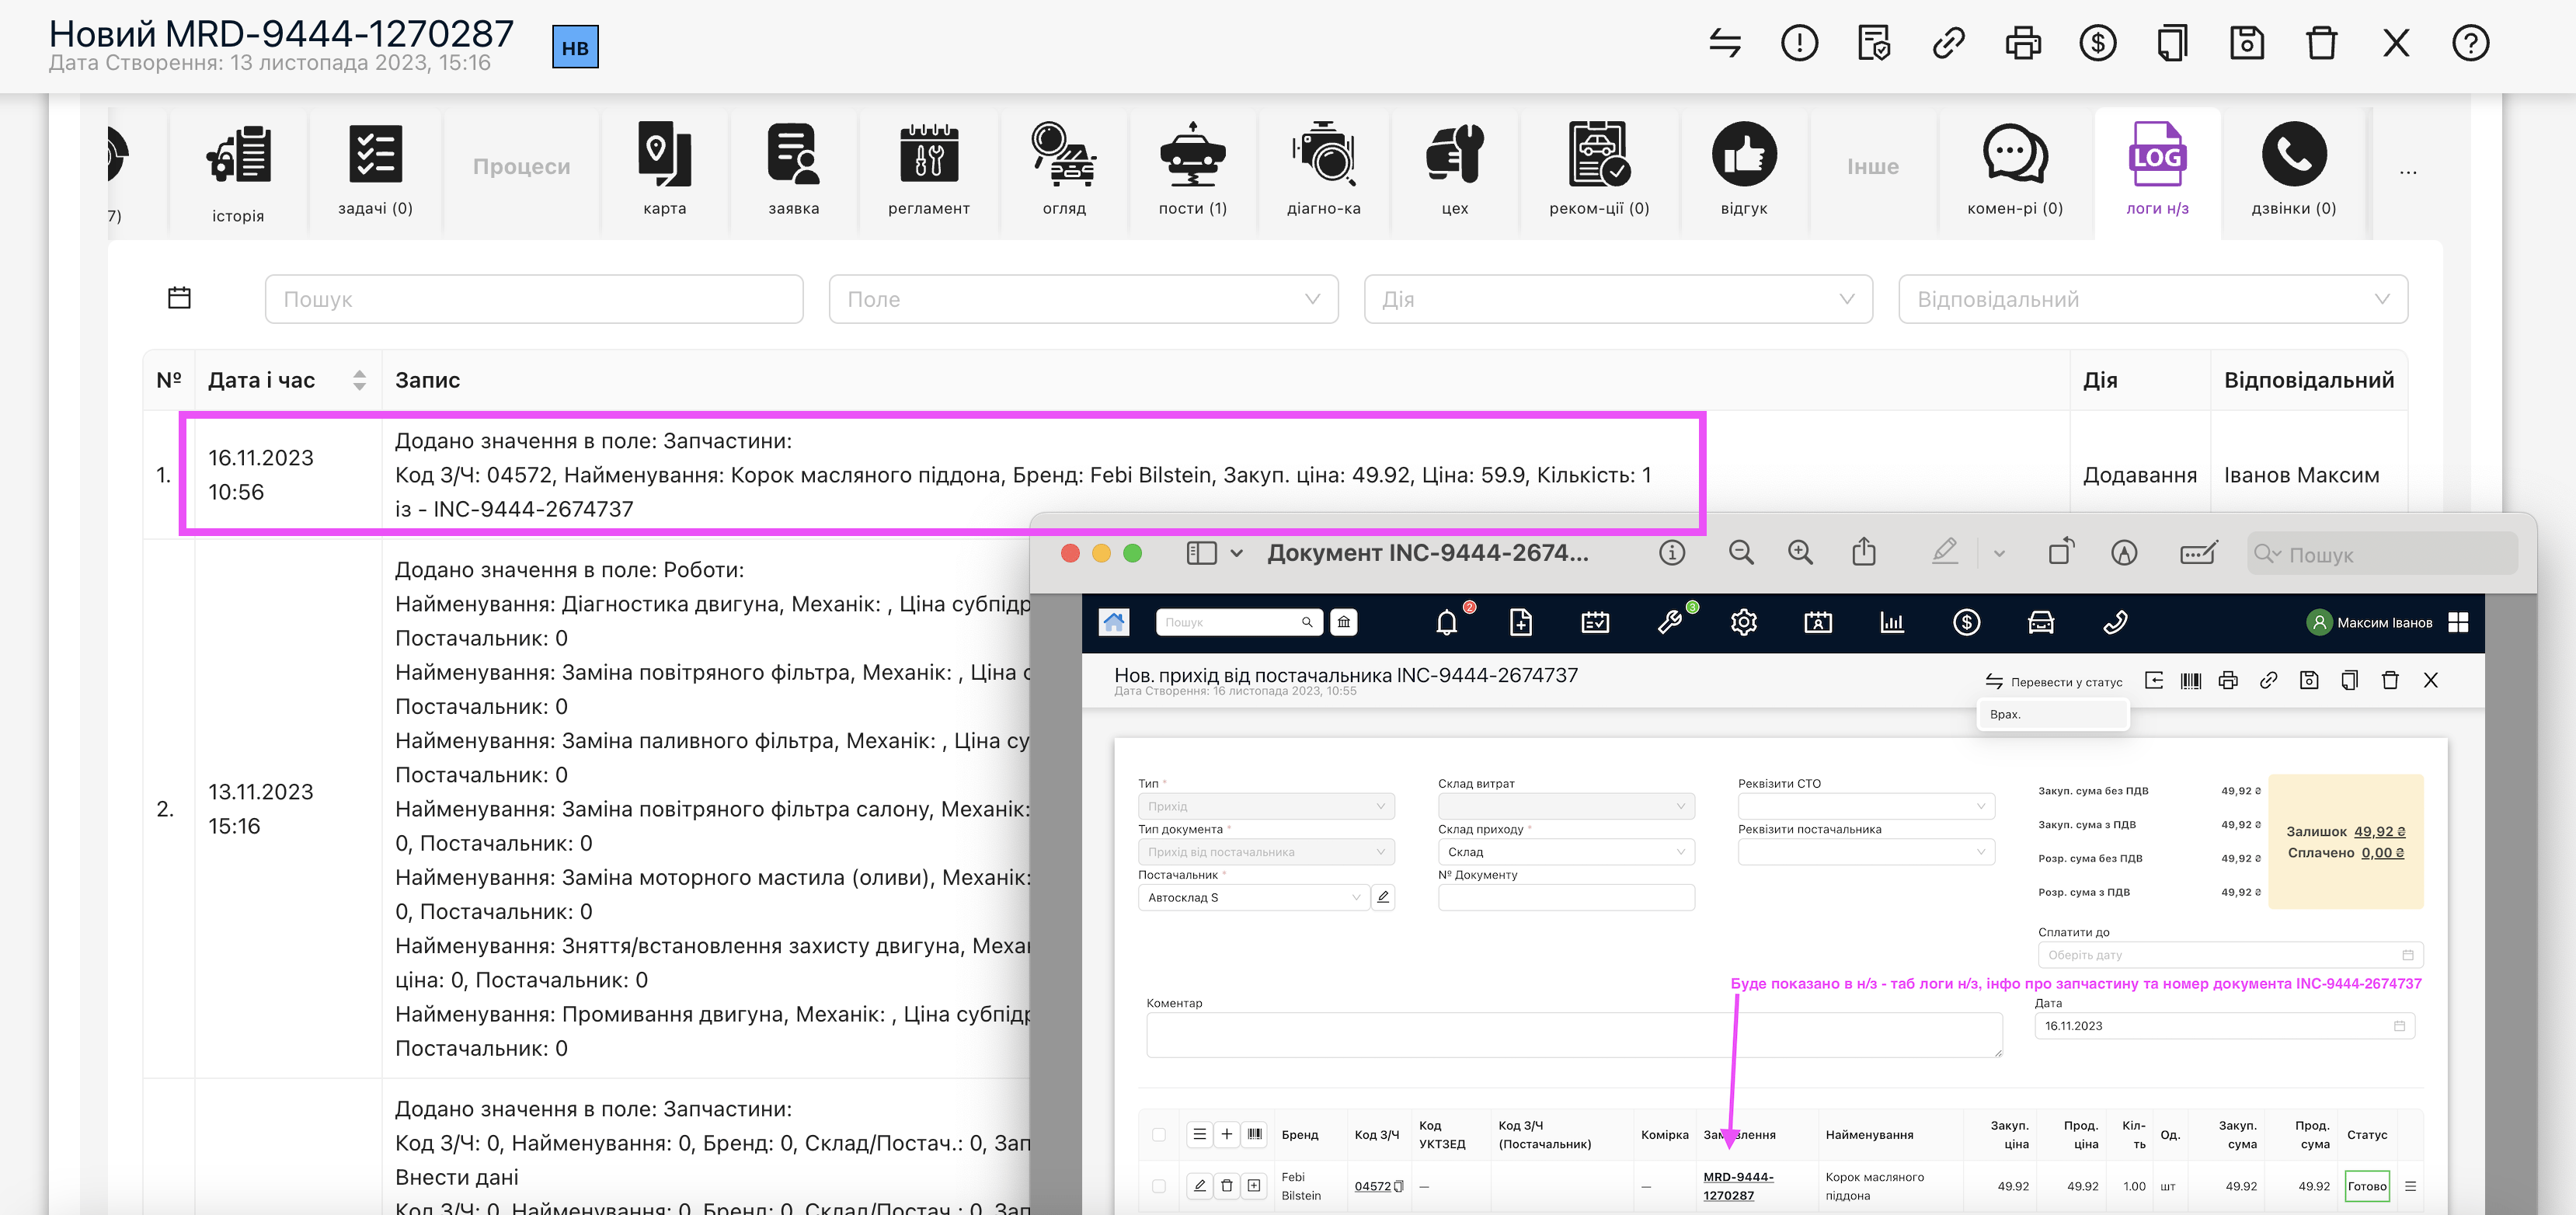This screenshot has height=1215, width=2576.
Task: Click the НВ status badge
Action: point(575,47)
